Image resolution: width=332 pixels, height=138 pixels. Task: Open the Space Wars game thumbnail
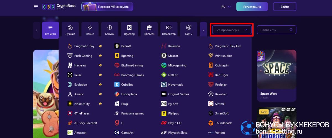coord(277,69)
